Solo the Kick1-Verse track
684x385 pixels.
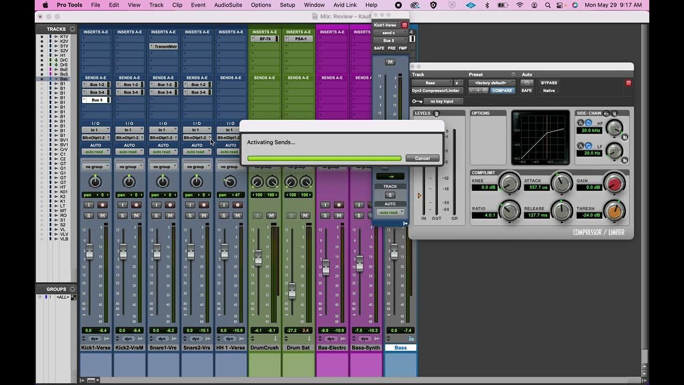coord(89,215)
